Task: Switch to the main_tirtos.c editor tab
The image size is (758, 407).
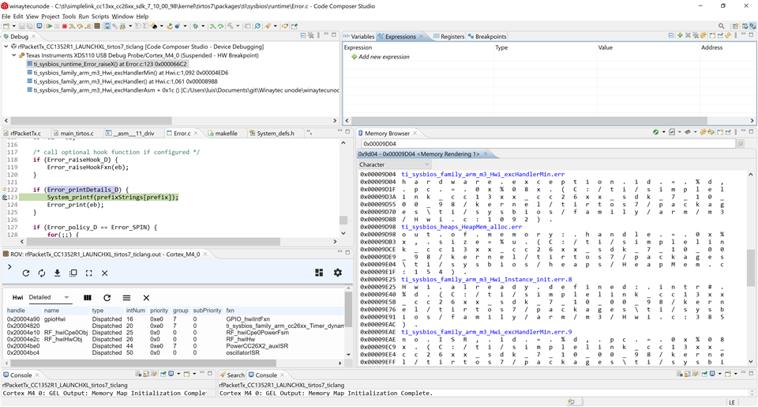Action: coord(77,133)
